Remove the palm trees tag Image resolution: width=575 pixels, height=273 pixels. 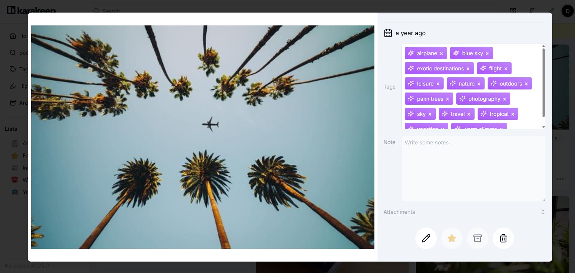tap(447, 99)
